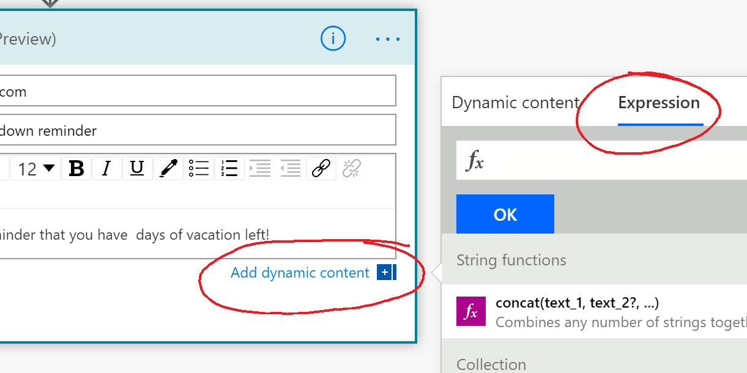This screenshot has width=747, height=373.
Task: Expand the Collection functions section
Action: click(491, 364)
